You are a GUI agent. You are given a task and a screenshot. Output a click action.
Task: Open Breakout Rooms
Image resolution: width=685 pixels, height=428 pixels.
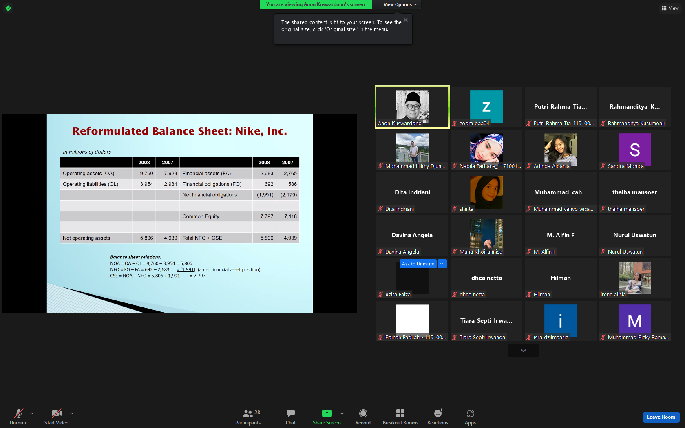pyautogui.click(x=400, y=417)
